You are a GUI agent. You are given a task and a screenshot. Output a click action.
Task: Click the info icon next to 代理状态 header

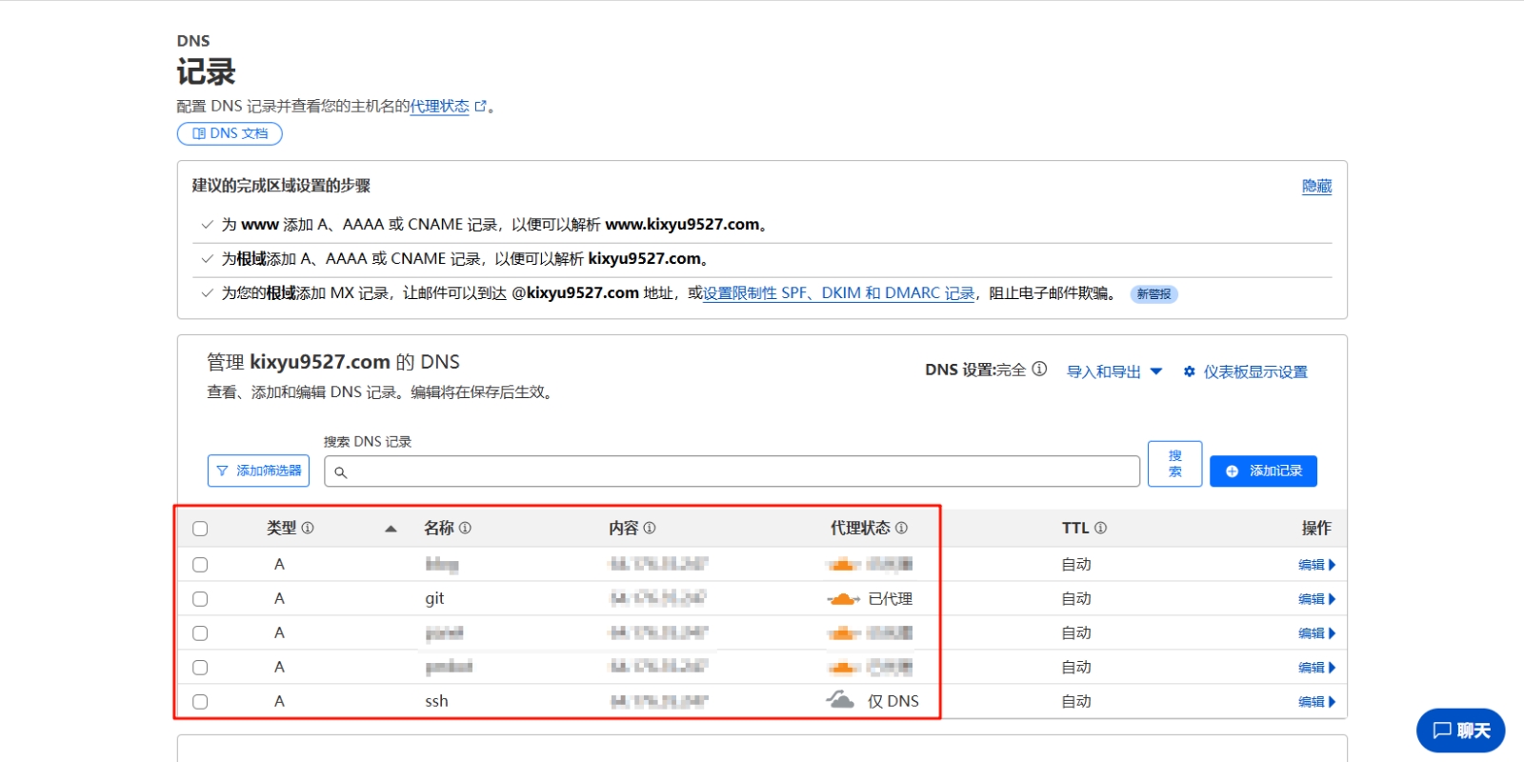point(901,528)
